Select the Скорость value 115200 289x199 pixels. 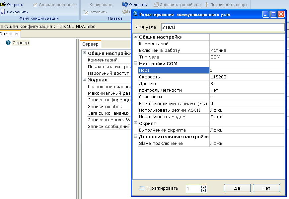(x=247, y=77)
